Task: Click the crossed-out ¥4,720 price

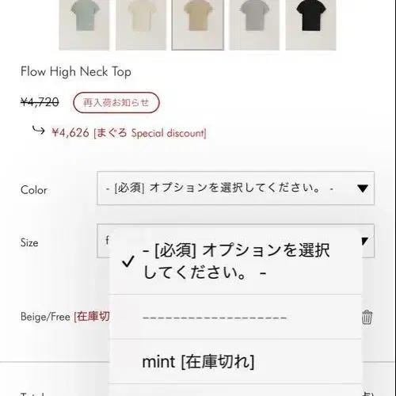Action: pos(40,102)
